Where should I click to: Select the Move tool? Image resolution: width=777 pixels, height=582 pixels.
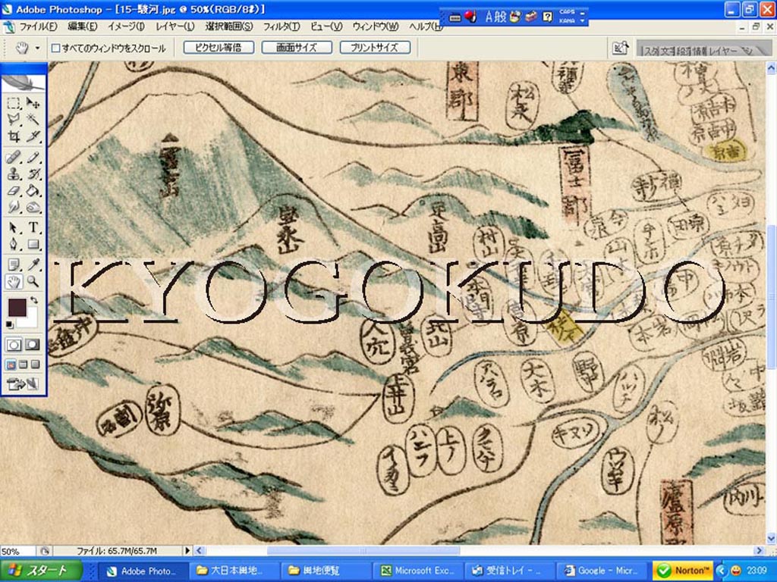click(x=33, y=103)
